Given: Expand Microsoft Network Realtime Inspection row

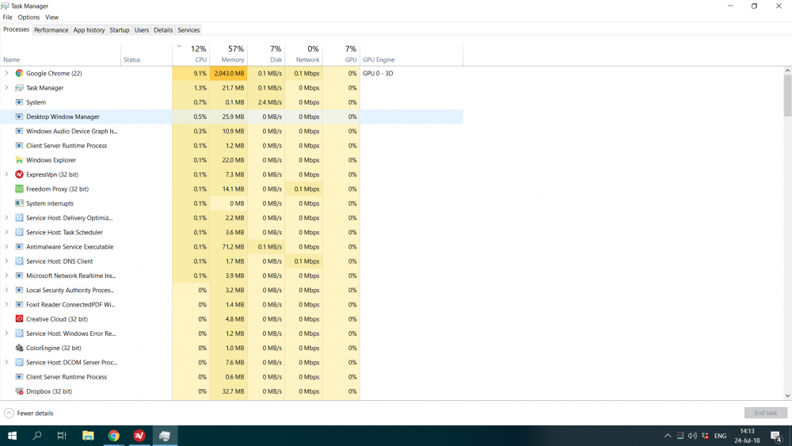Looking at the screenshot, I should [x=6, y=276].
